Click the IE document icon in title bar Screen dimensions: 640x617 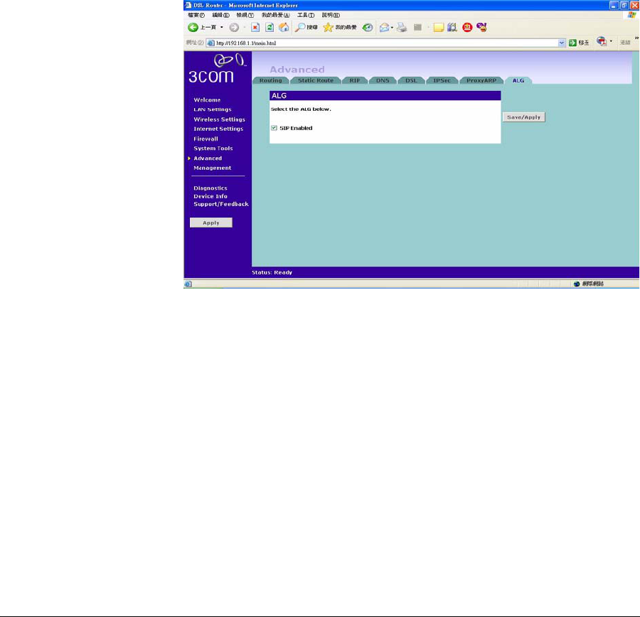(x=188, y=5)
